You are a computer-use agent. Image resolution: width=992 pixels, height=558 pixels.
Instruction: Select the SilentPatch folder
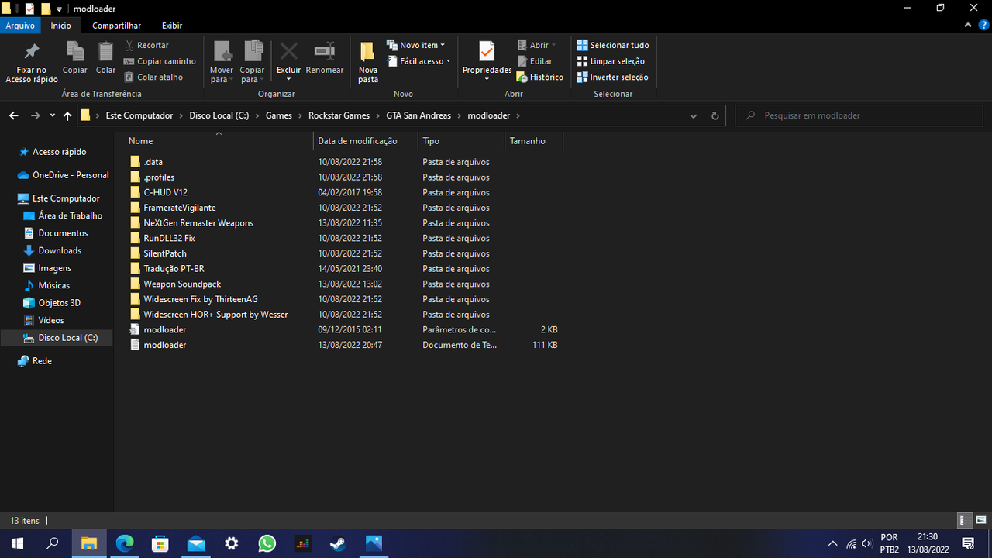click(164, 253)
